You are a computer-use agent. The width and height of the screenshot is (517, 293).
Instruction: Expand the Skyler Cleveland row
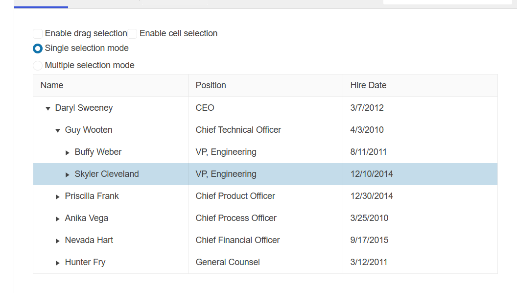(68, 174)
